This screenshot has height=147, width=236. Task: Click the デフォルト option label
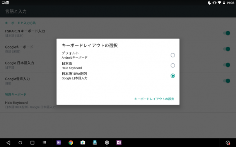pos(70,53)
